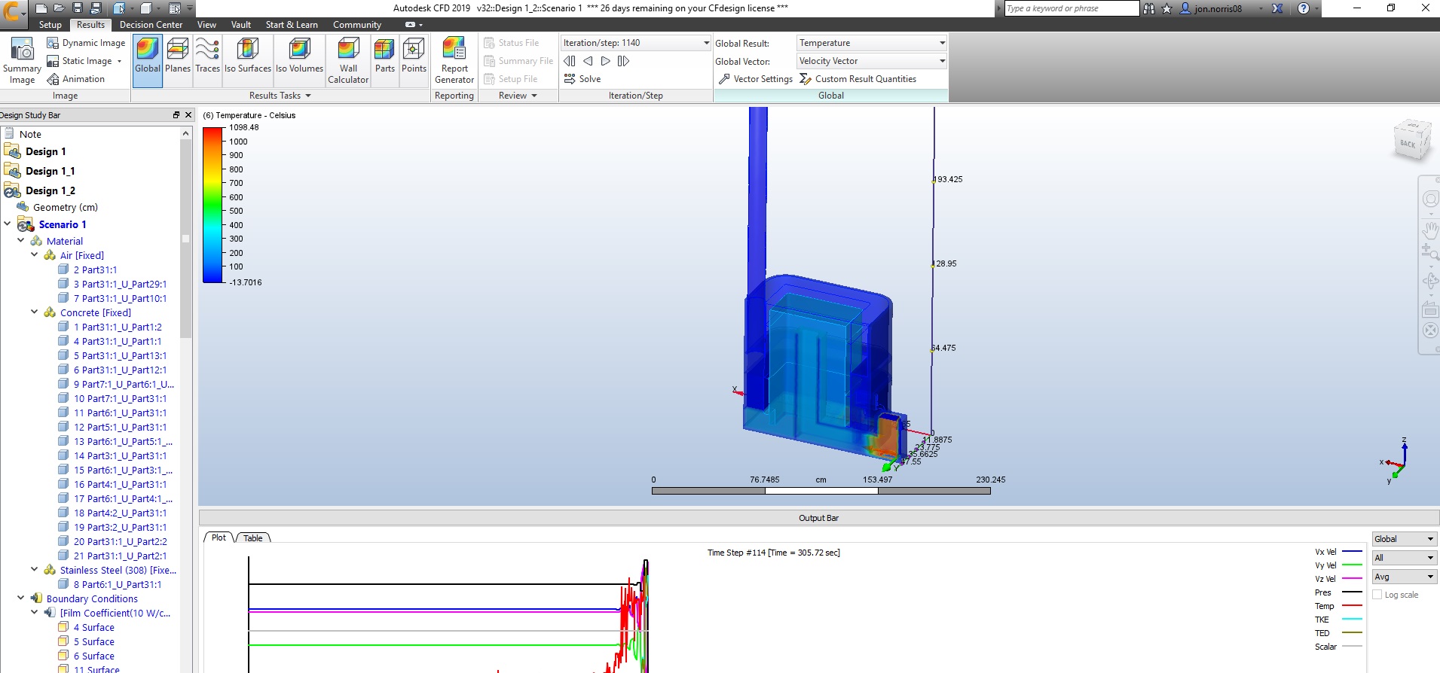Switch to the Setup ribbon tab

50,25
